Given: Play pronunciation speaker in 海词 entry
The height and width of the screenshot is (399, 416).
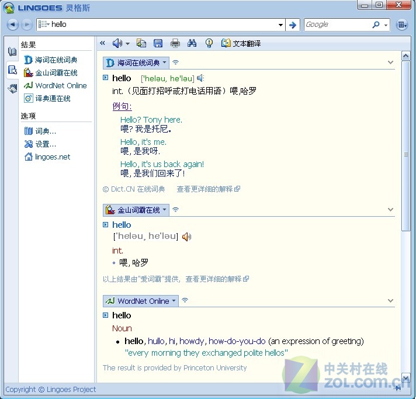Looking at the screenshot, I should coord(200,78).
